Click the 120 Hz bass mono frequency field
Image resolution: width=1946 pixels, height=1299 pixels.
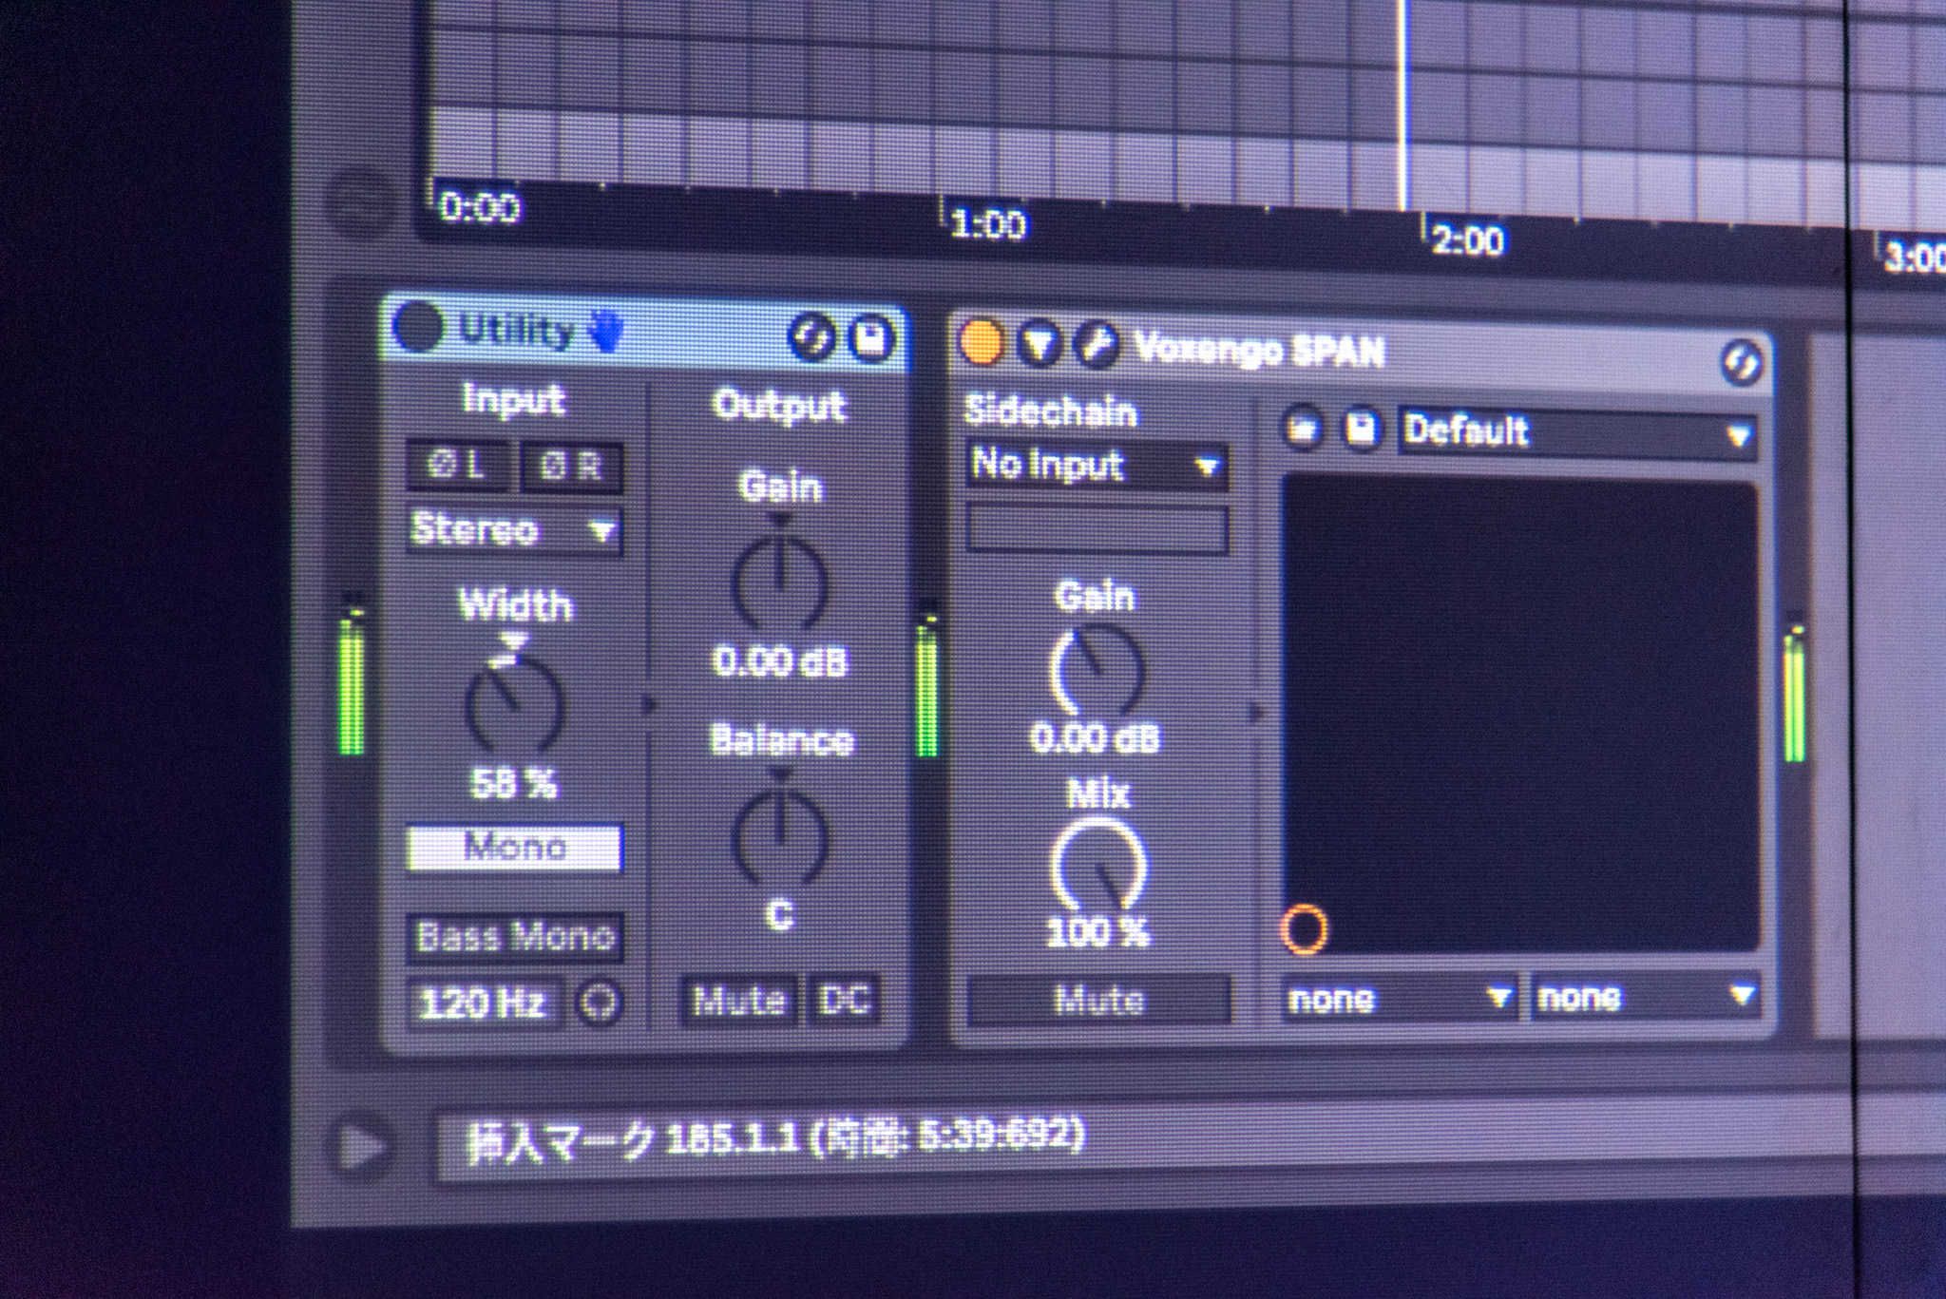pos(484,1003)
